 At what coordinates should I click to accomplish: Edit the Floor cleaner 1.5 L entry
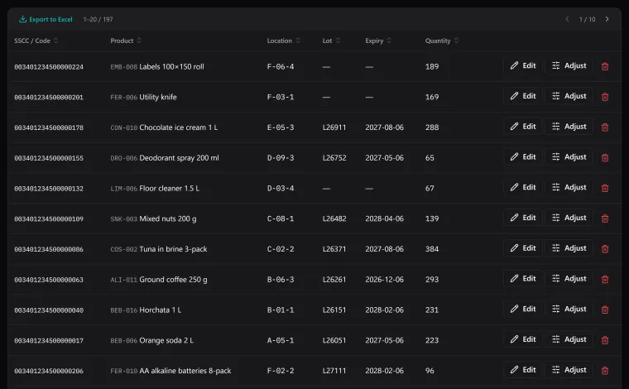point(523,188)
